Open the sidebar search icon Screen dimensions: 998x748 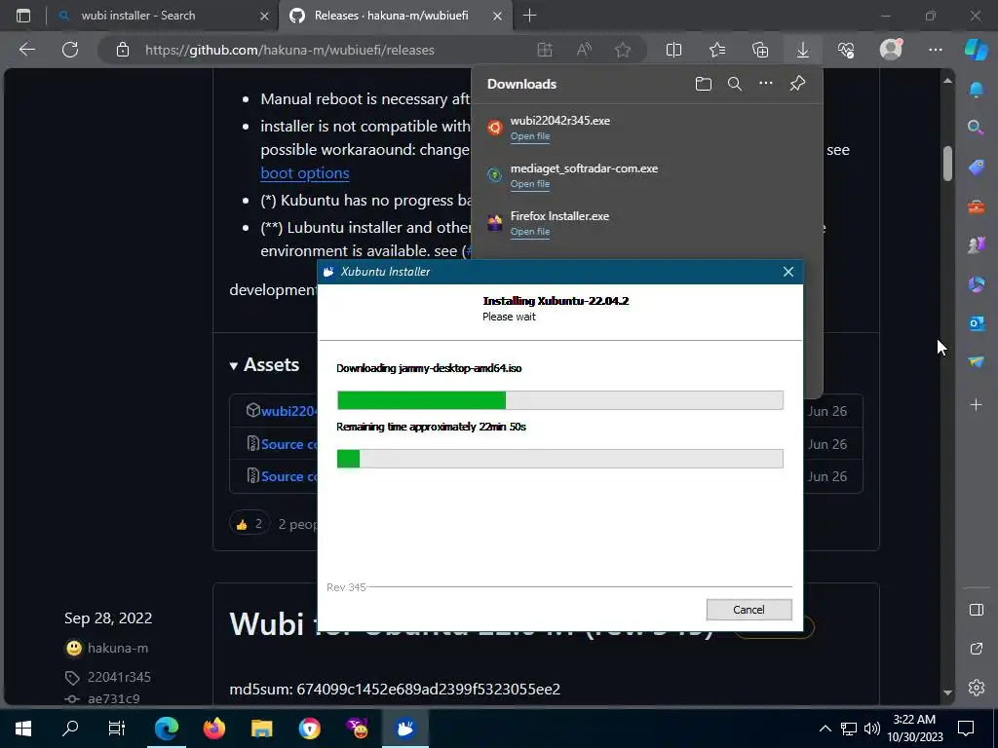coord(975,128)
